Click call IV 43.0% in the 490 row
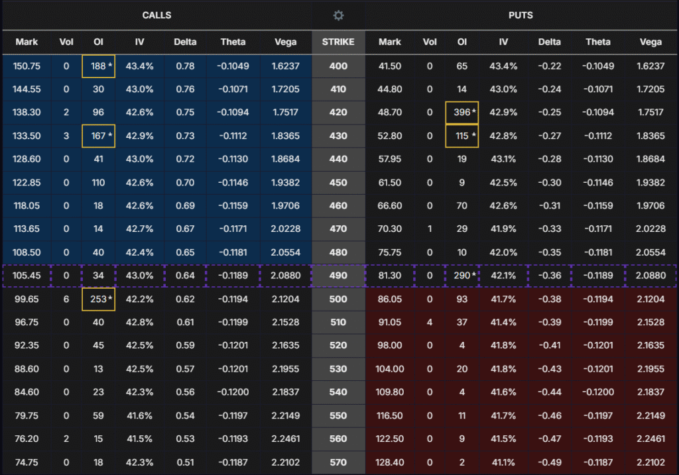The height and width of the screenshot is (475, 679). [139, 276]
